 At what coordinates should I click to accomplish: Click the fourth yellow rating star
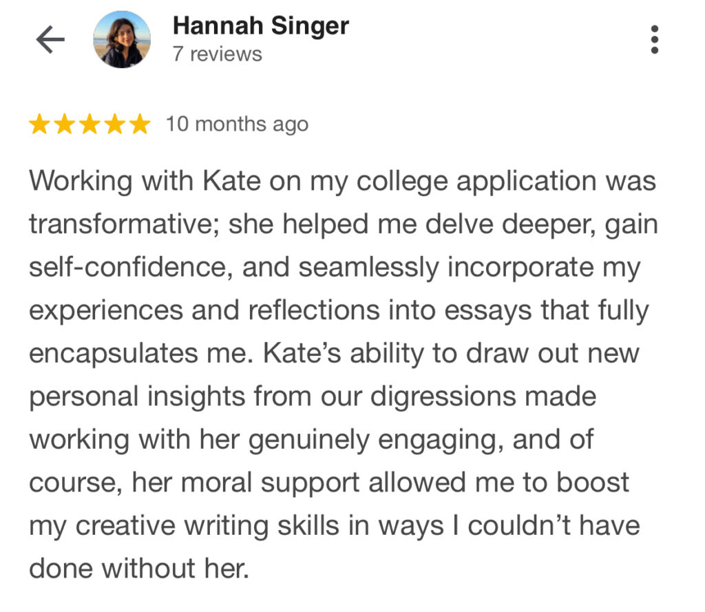[x=115, y=124]
